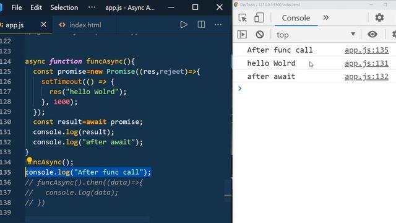Click the VS Code window title text

pyautogui.click(x=130, y=7)
